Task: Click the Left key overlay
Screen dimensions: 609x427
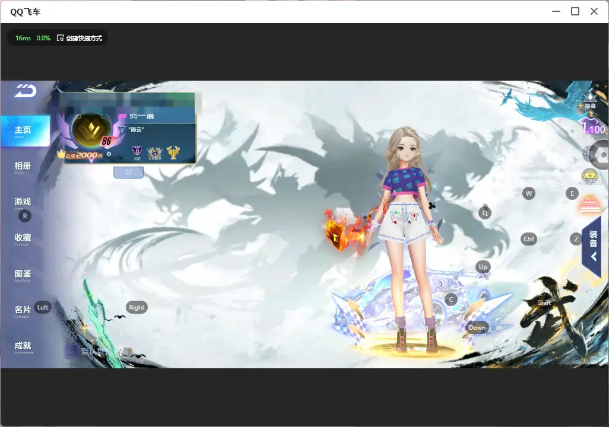Action: pyautogui.click(x=43, y=307)
